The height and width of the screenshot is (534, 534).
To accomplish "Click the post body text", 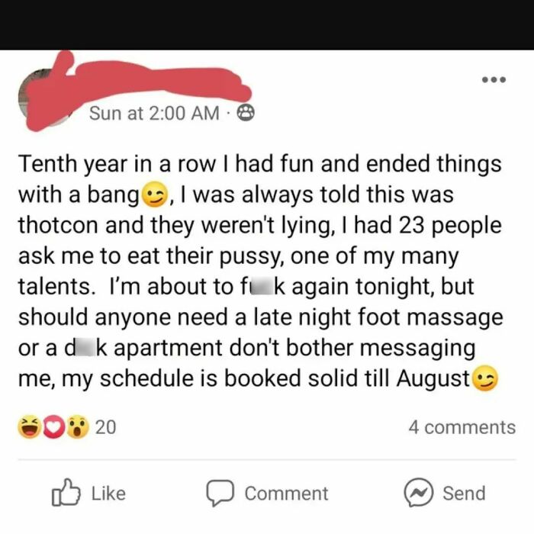I will point(261,271).
